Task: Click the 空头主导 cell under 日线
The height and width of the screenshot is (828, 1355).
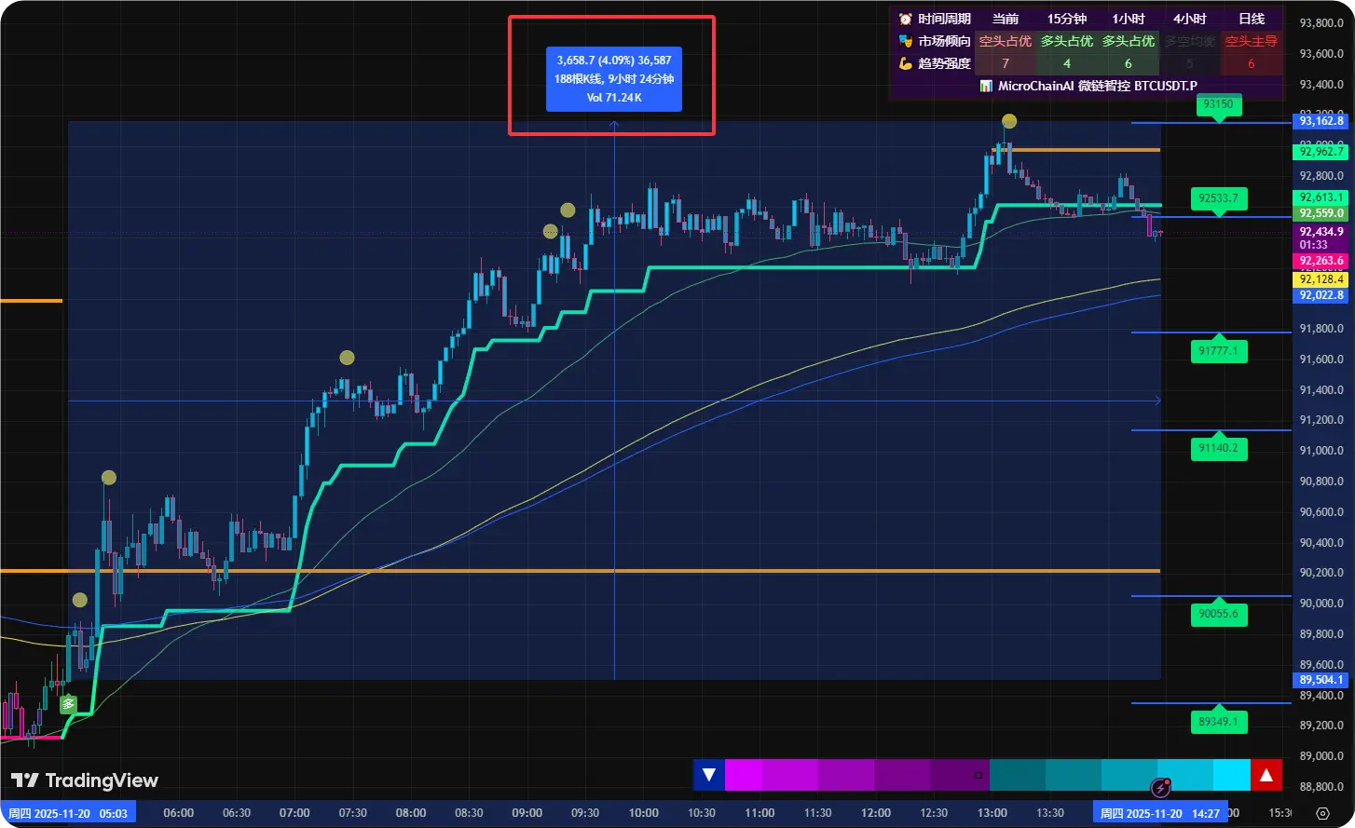Action: (1252, 41)
